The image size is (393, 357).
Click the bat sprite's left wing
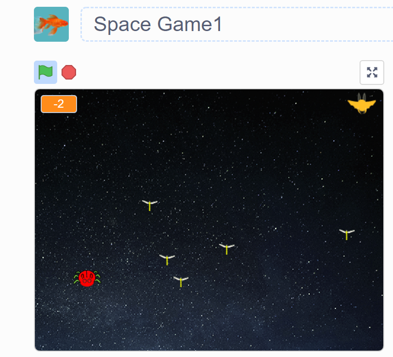352,103
